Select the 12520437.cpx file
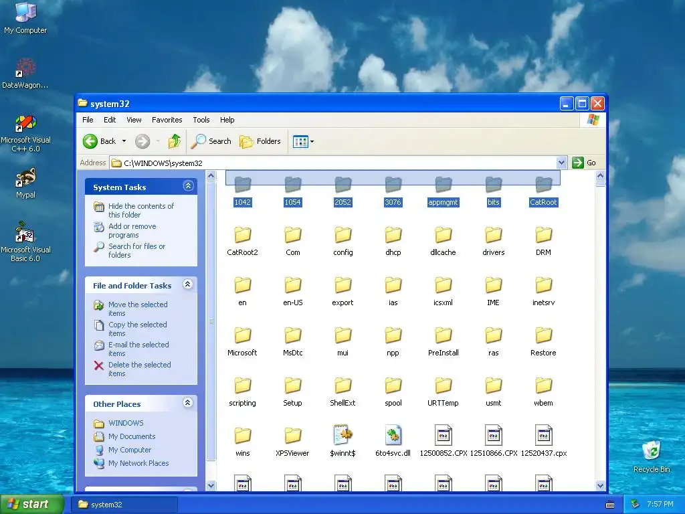 pyautogui.click(x=543, y=440)
